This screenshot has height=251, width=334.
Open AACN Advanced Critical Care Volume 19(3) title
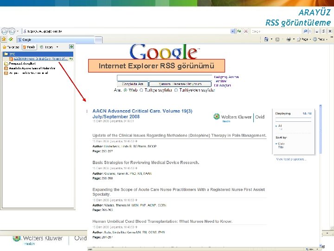click(x=142, y=114)
